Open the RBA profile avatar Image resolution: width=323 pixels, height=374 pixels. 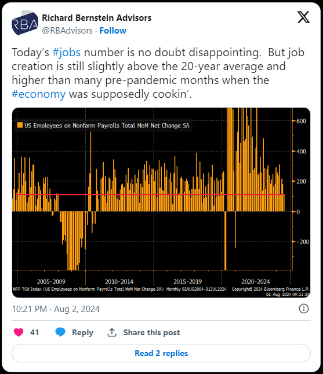click(25, 23)
